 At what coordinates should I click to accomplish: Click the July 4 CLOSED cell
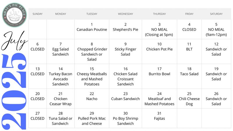pyautogui.click(x=189, y=29)
